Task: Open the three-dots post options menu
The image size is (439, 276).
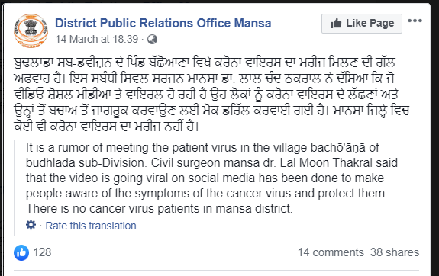Action: [x=415, y=21]
